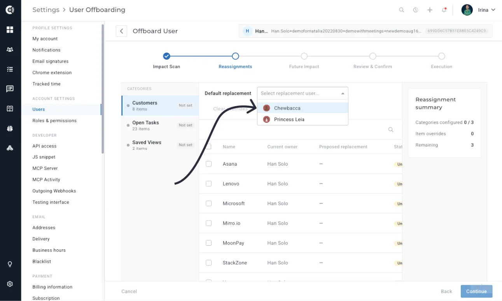Open Email signatures settings
Viewport: 502px width, 301px height.
tap(51, 61)
